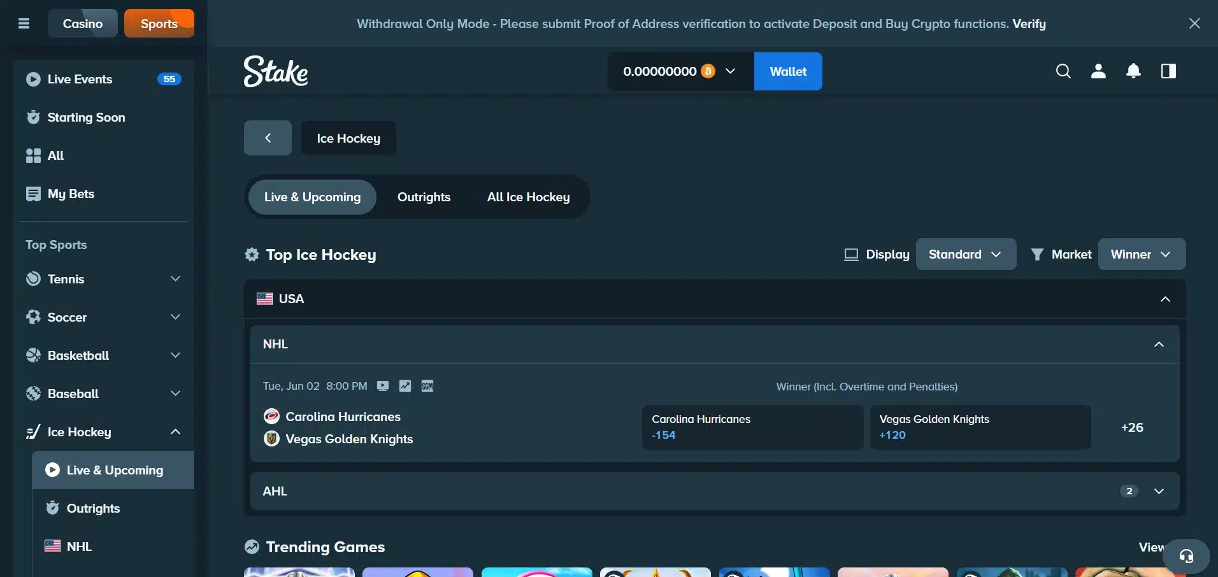This screenshot has height=577, width=1218.
Task: Click the USA flag icon in section header
Action: pos(264,299)
